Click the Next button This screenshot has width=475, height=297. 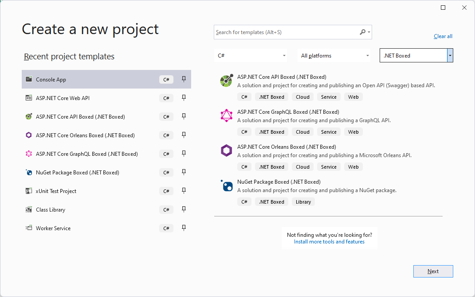(433, 271)
